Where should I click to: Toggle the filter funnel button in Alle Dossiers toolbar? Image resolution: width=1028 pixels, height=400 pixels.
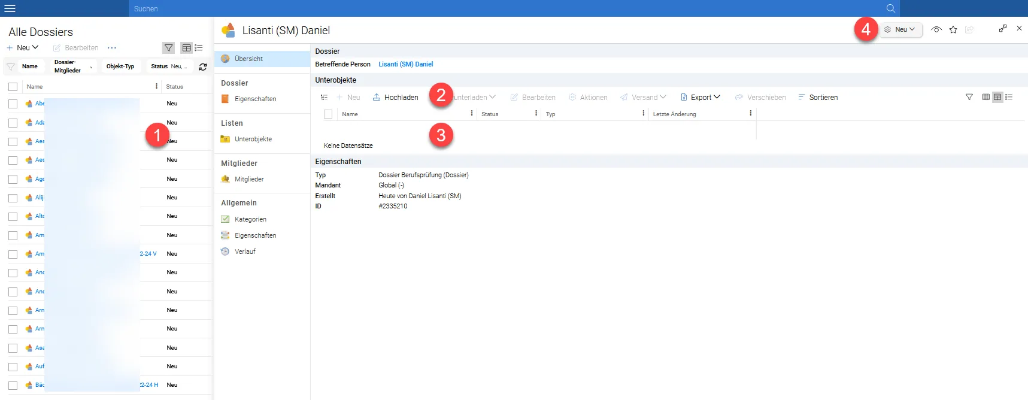point(169,48)
